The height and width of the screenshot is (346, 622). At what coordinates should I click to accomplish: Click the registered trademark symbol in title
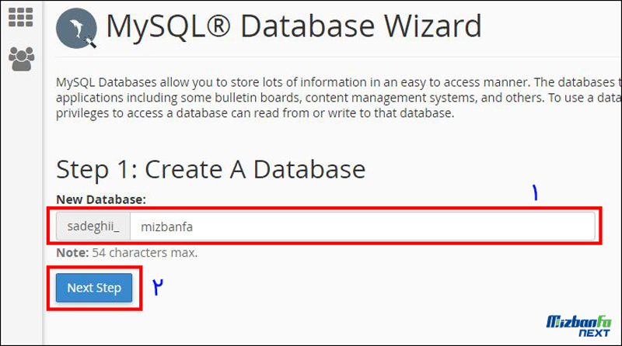point(218,26)
